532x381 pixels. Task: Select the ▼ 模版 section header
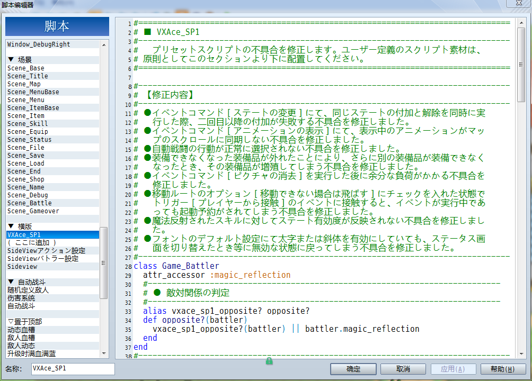(52, 227)
